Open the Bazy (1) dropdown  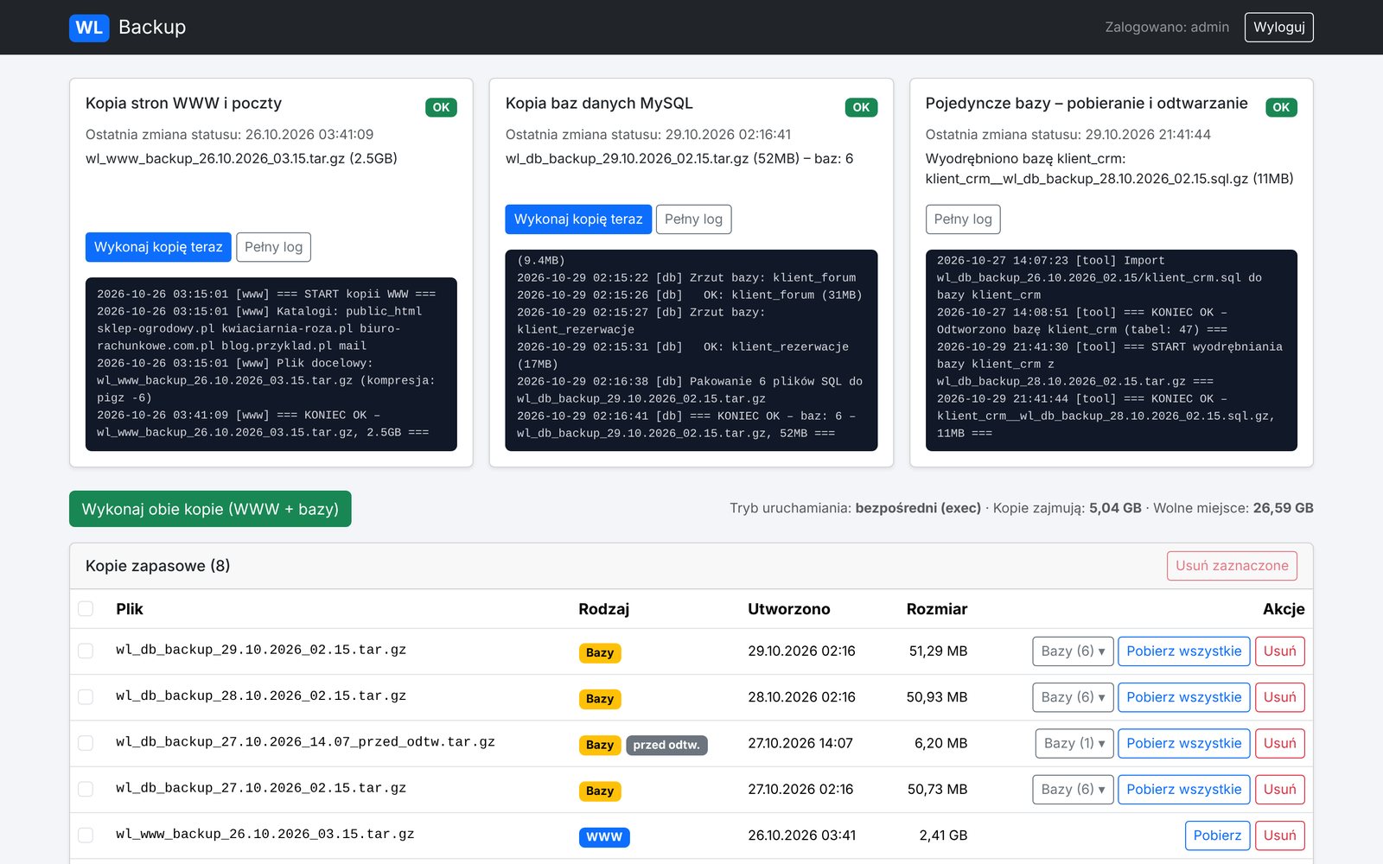pos(1074,743)
